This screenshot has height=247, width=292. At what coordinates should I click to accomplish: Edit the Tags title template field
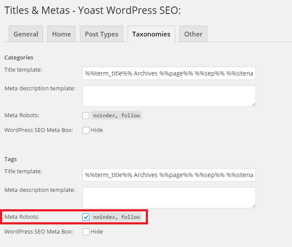point(169,175)
